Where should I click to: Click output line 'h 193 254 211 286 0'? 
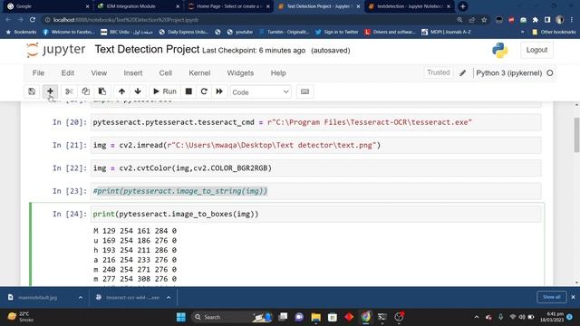tap(135, 250)
